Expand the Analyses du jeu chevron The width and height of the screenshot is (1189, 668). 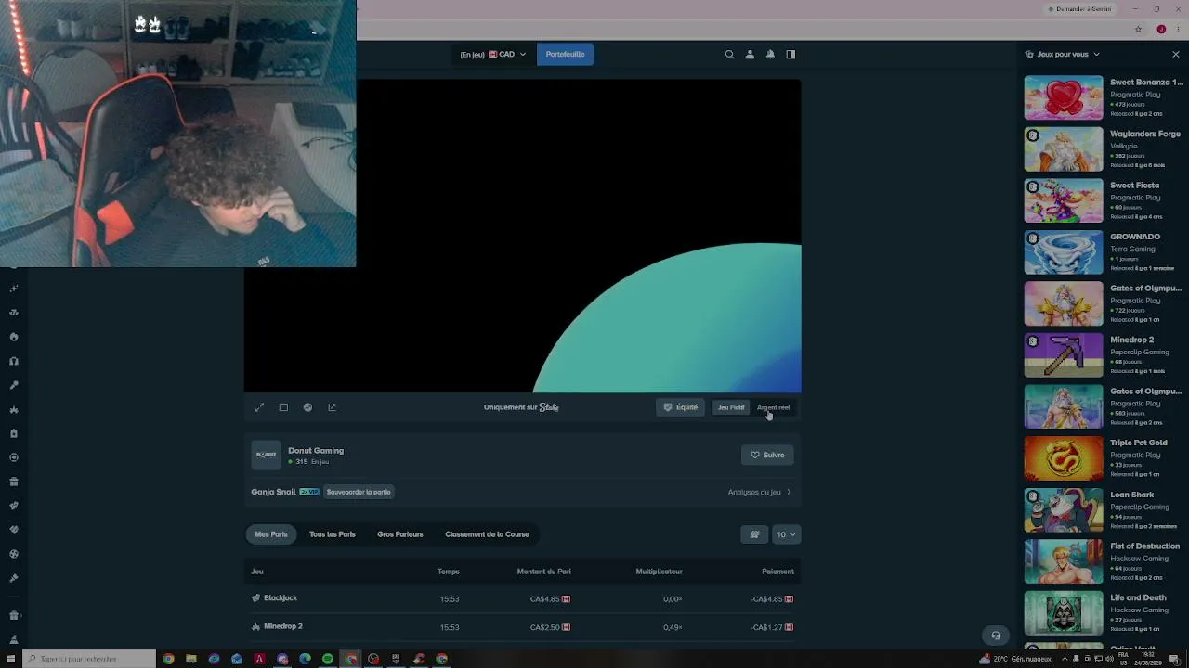[x=789, y=492]
